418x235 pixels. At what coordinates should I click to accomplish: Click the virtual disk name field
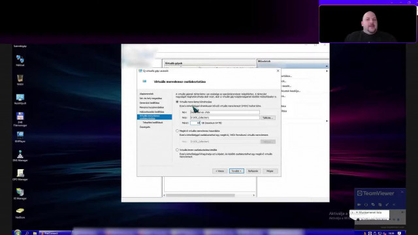point(225,112)
